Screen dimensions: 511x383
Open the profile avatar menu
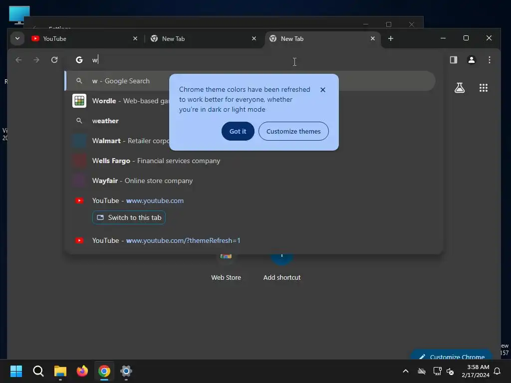click(x=471, y=60)
